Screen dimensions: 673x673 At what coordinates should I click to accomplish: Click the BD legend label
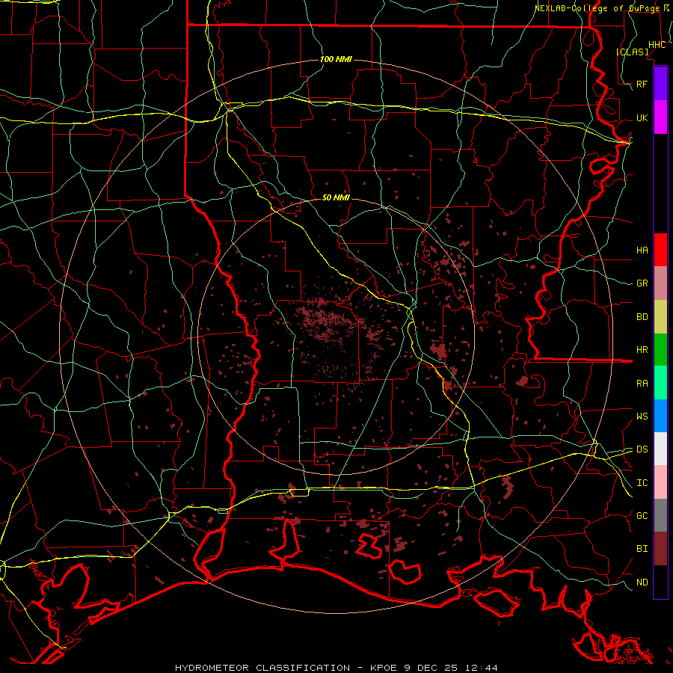(x=642, y=317)
